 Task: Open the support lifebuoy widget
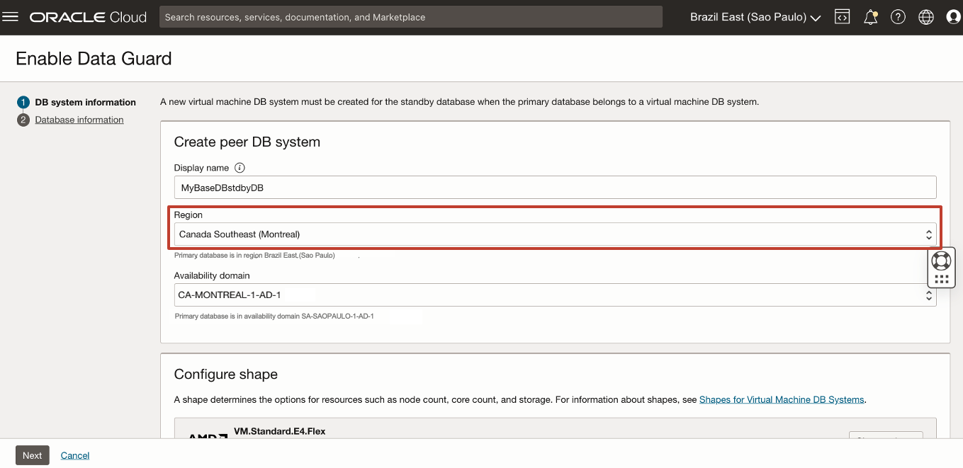[941, 260]
